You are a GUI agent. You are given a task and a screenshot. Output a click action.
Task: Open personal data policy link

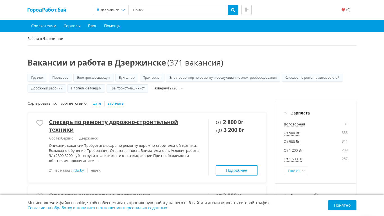pos(98,208)
